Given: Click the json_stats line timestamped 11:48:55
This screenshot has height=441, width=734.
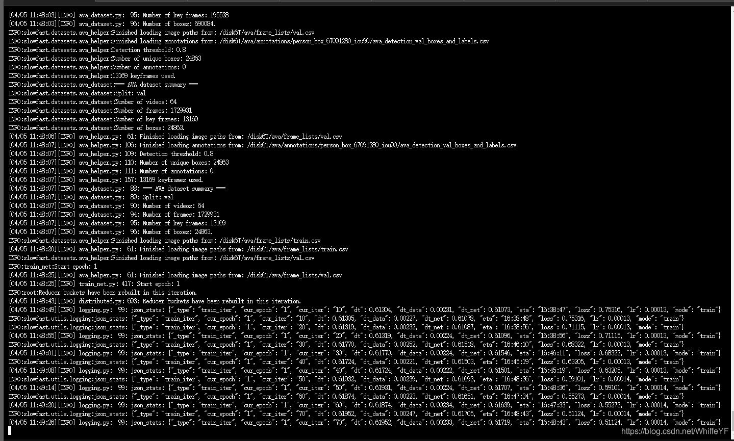Looking at the screenshot, I should click(365, 336).
